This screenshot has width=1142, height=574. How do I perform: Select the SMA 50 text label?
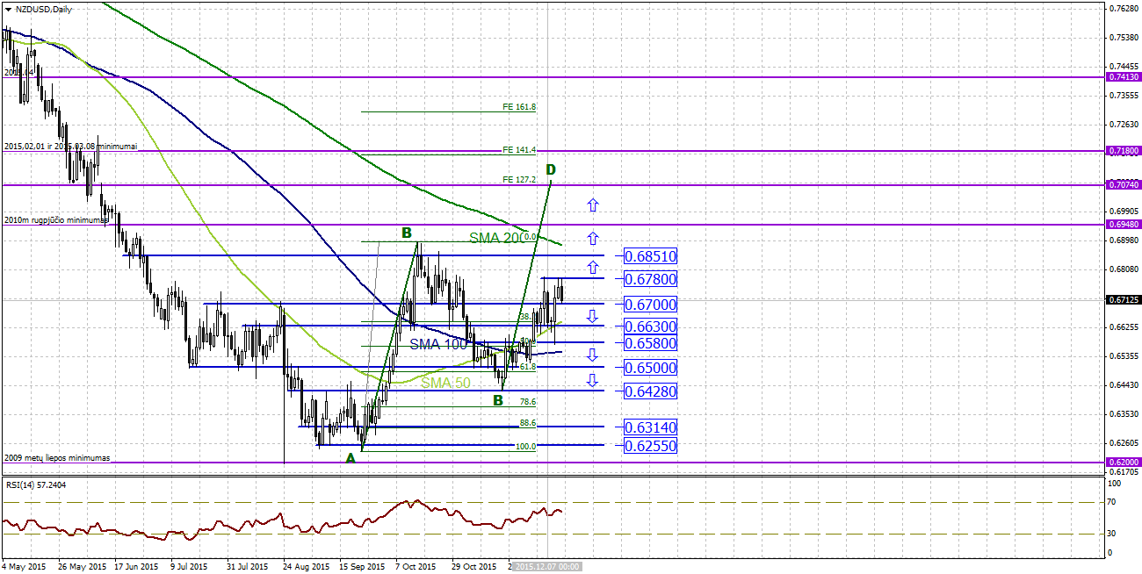coord(446,383)
